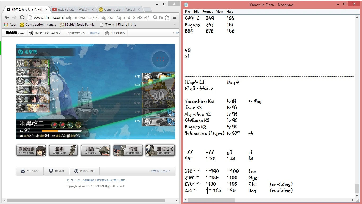This screenshot has width=362, height=204.
Task: Click the enemy ship banner showing 0/50
Action: click(x=158, y=77)
